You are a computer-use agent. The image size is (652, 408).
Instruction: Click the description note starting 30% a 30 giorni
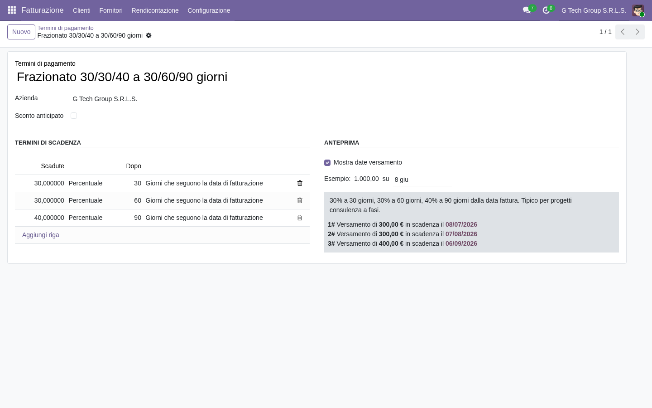451,205
